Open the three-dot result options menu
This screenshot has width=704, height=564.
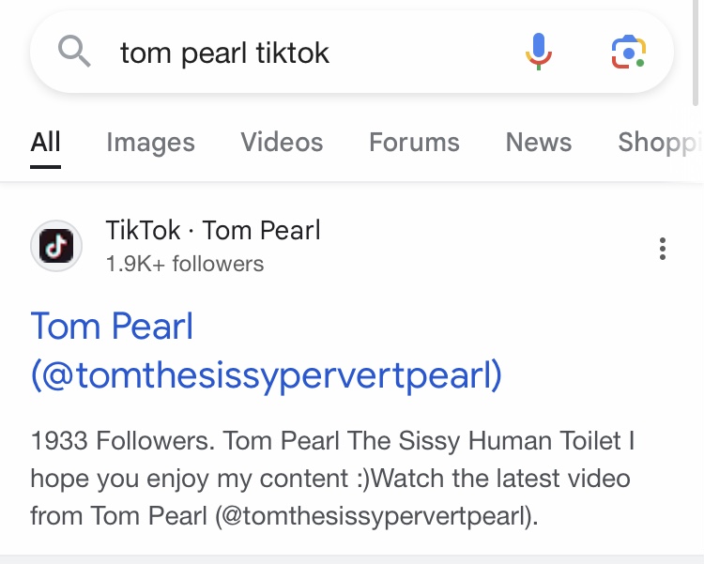(x=663, y=249)
